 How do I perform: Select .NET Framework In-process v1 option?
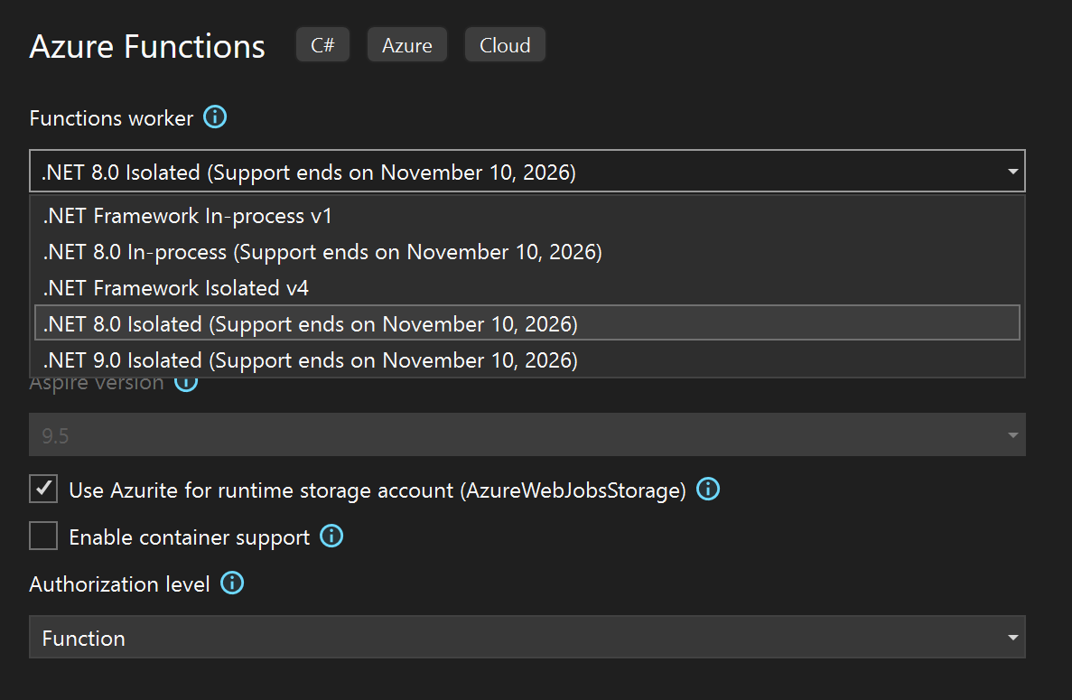point(527,216)
